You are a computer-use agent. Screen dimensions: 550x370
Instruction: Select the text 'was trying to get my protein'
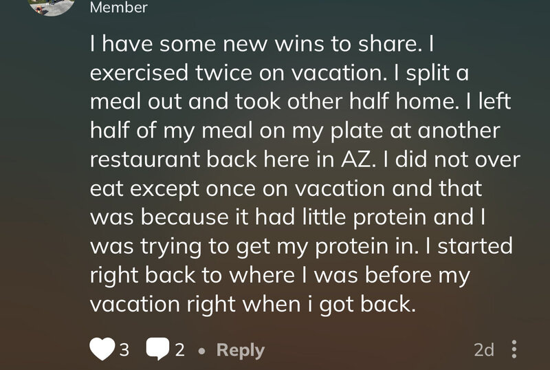[x=239, y=246]
